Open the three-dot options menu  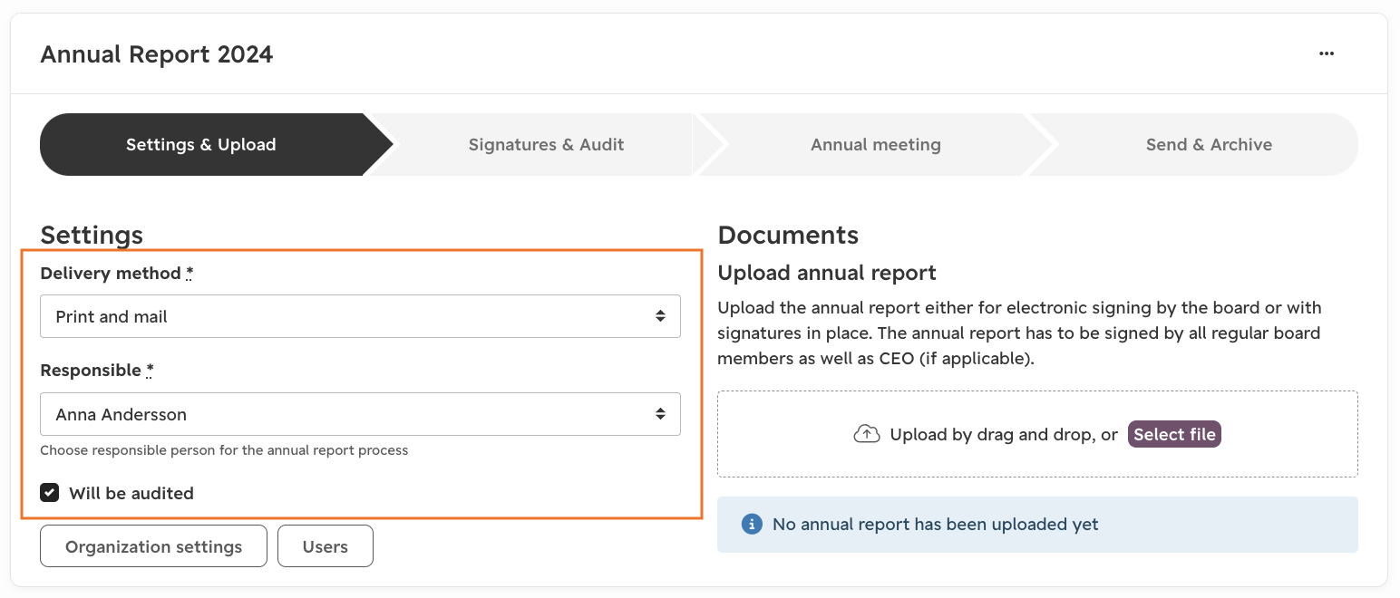point(1327,53)
